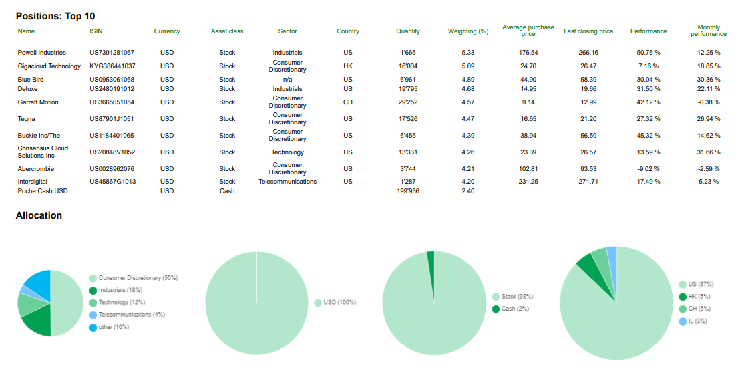The image size is (748, 385).
Task: Select the Tegna position name
Action: coord(26,119)
